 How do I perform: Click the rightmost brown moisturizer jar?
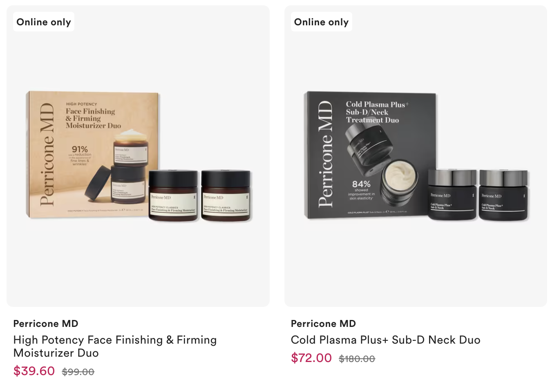226,196
